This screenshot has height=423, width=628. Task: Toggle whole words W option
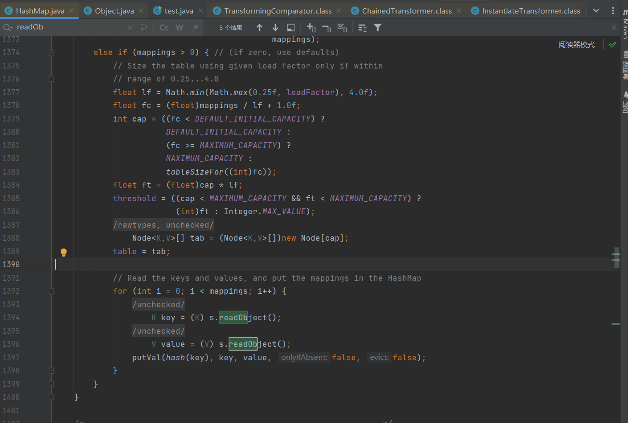pos(179,28)
